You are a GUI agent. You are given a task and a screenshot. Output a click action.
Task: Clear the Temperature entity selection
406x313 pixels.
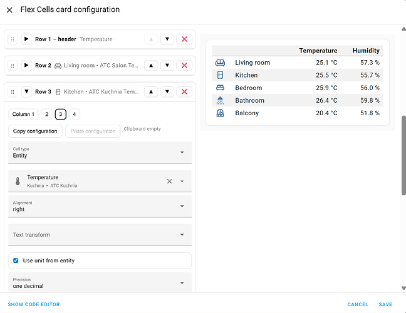tap(169, 182)
